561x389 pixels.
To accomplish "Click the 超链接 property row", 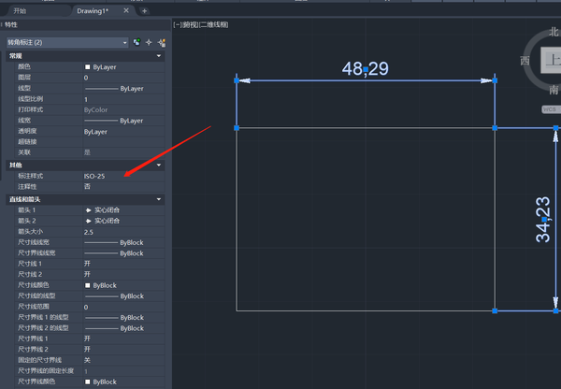I will click(90, 142).
